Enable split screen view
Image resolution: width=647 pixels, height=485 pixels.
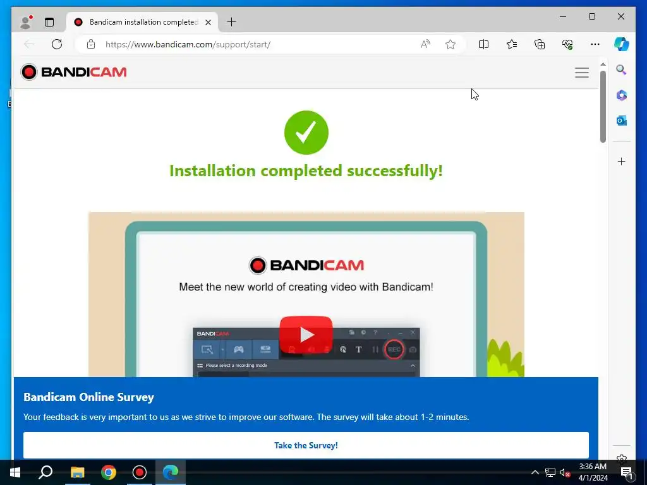click(x=483, y=44)
